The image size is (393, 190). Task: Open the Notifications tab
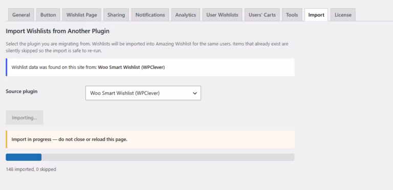pyautogui.click(x=150, y=15)
